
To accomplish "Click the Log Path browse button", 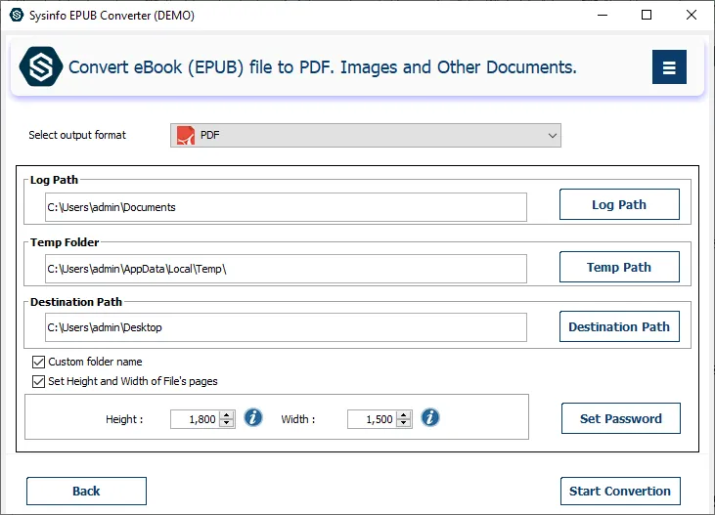I will (x=619, y=205).
